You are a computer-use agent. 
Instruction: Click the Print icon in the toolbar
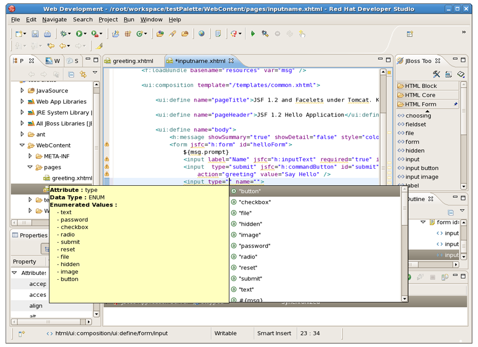pos(48,34)
